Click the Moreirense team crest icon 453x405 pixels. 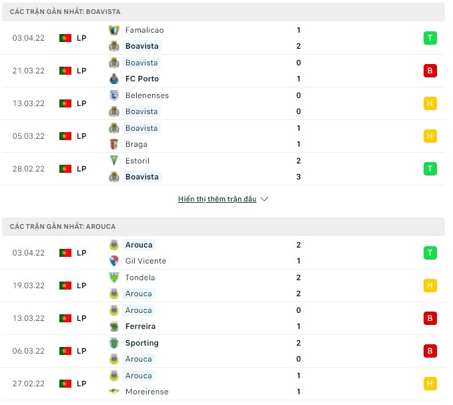[113, 392]
